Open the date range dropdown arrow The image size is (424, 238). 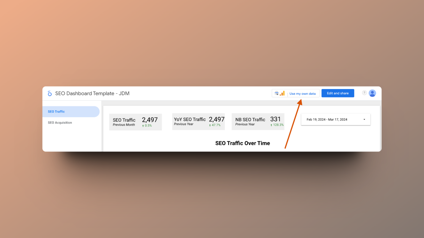364,119
